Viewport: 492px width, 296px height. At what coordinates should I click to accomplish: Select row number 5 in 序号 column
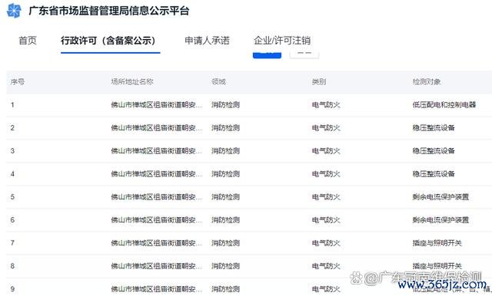(x=12, y=197)
